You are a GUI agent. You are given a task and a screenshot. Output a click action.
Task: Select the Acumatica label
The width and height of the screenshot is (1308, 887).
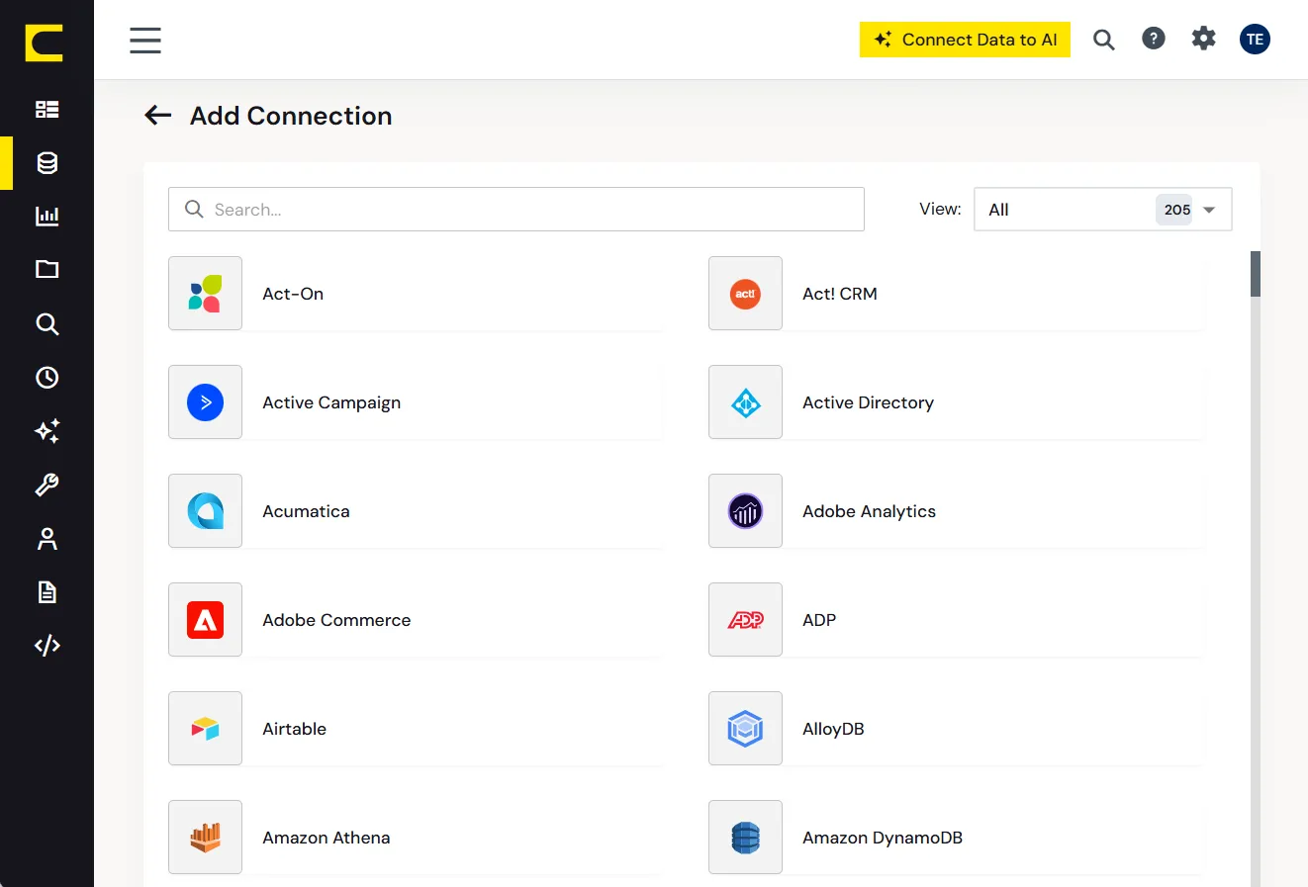click(x=306, y=511)
